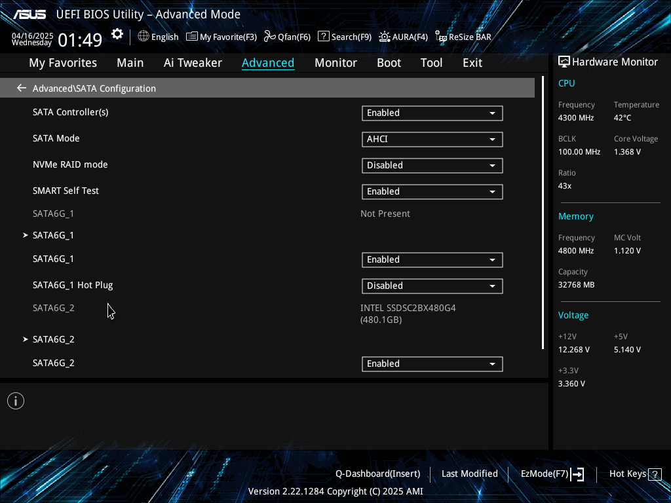Switch to the Ai Tweaker tab
671x503 pixels.
193,63
